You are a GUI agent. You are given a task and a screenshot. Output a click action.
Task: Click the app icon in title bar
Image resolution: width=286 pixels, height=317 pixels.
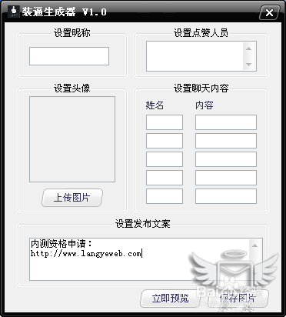click(14, 12)
